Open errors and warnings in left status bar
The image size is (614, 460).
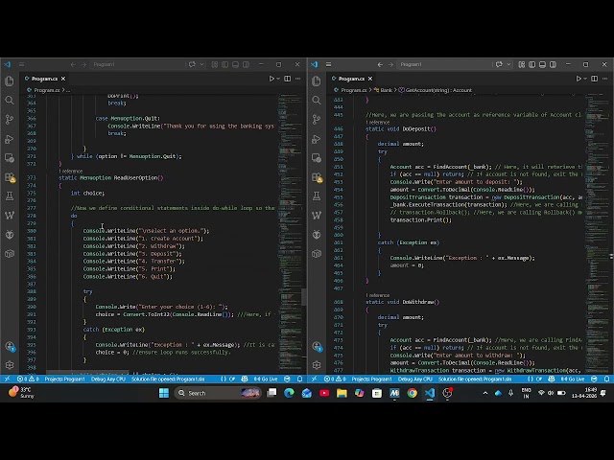click(x=28, y=379)
